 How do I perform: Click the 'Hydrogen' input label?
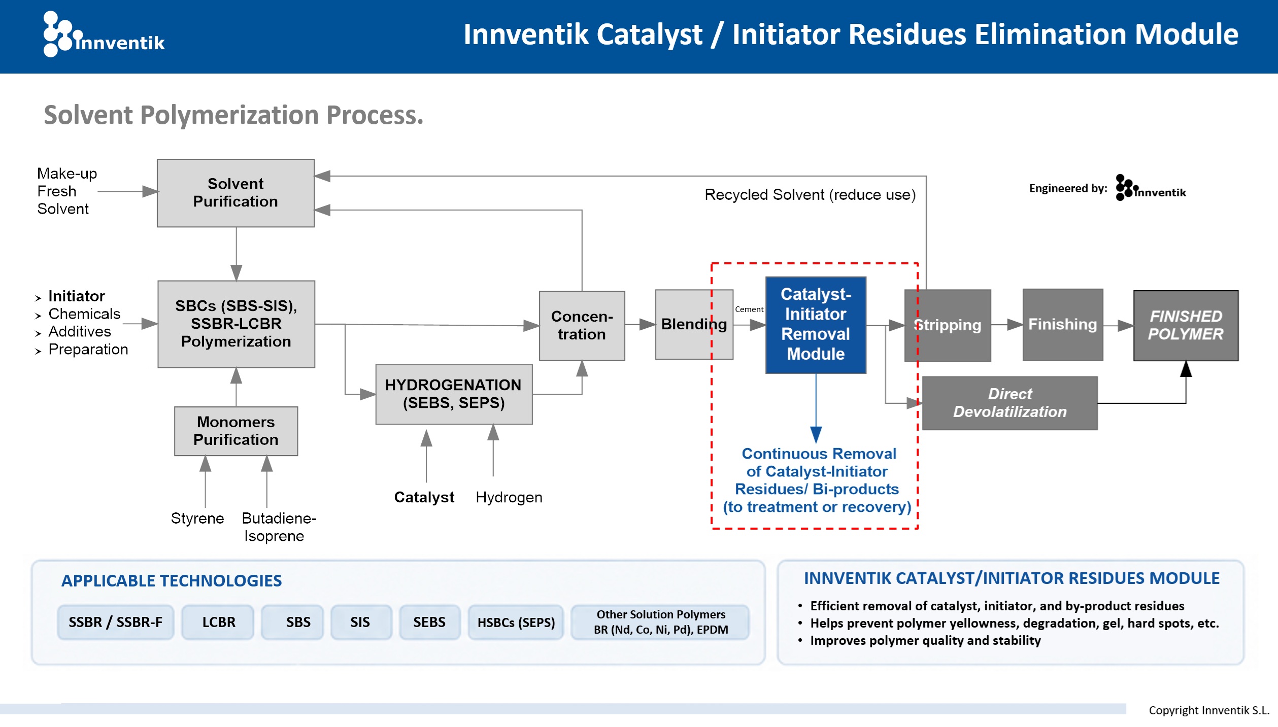[x=509, y=497]
